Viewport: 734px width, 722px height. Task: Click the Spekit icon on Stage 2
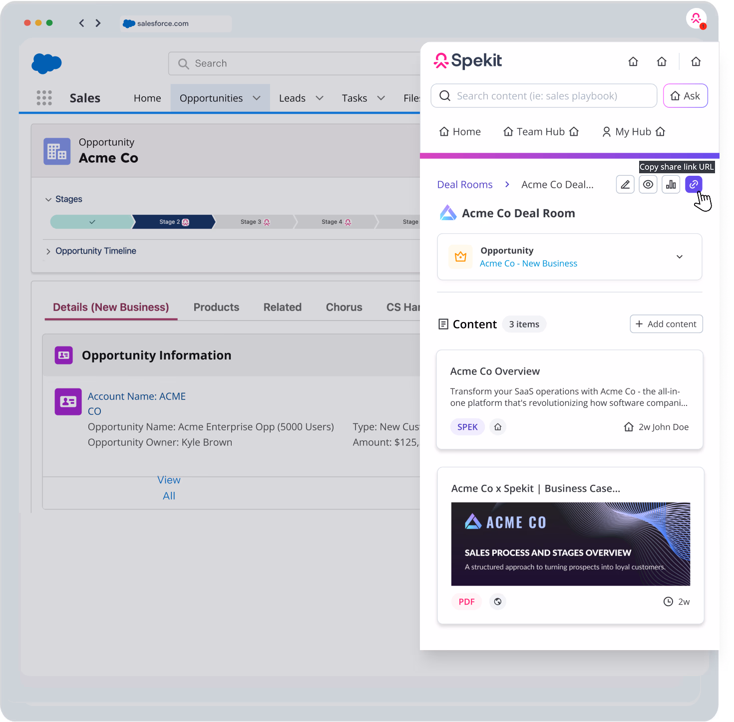point(186,222)
